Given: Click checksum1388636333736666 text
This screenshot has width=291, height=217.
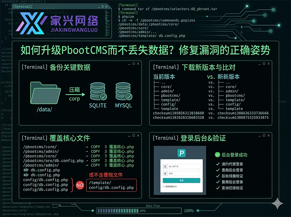Looking at the screenshot, I should pyautogui.click(x=243, y=113).
